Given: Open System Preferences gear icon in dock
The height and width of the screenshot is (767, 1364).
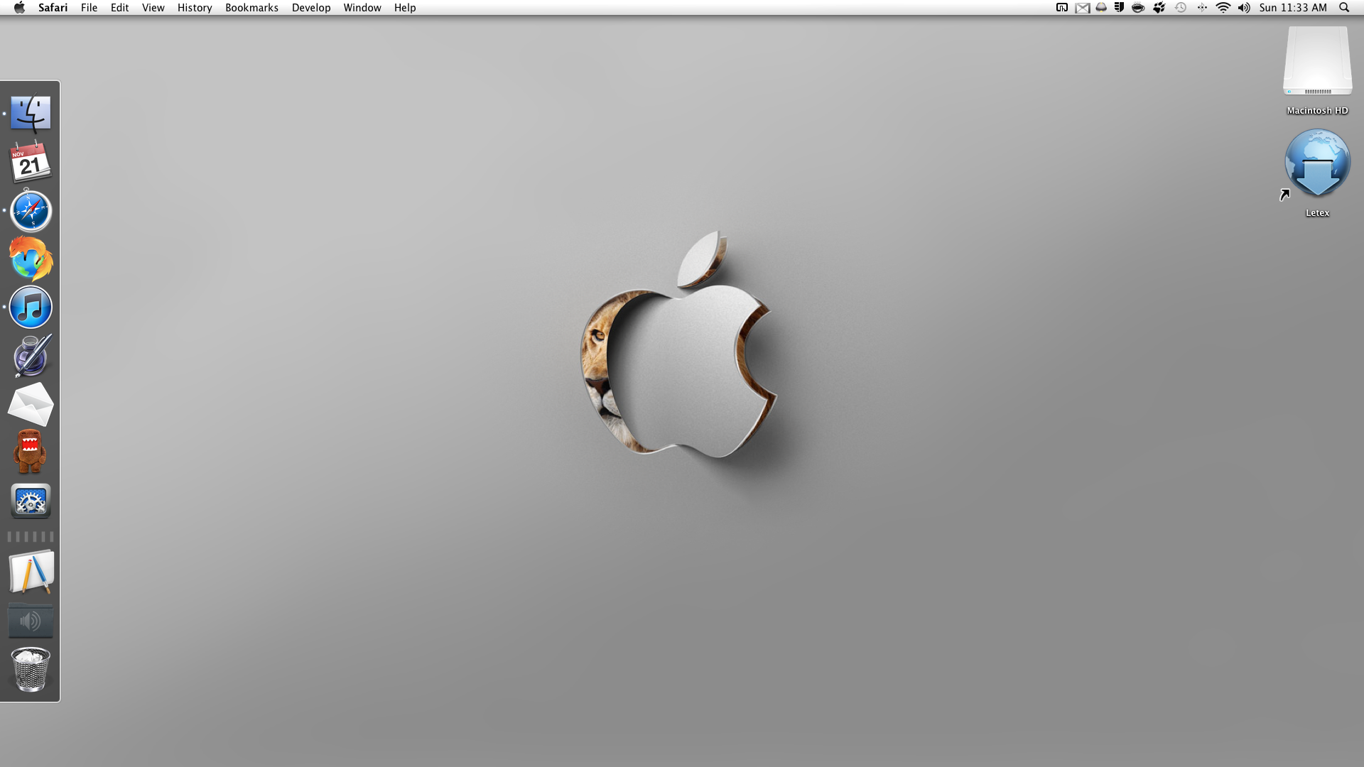Looking at the screenshot, I should click(31, 501).
